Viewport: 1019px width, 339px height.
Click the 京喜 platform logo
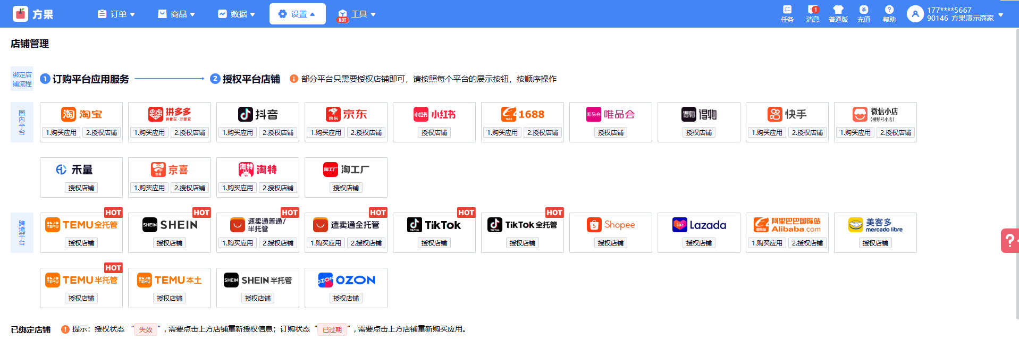[x=170, y=170]
